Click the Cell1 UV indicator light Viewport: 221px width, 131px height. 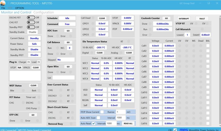coord(180,46)
